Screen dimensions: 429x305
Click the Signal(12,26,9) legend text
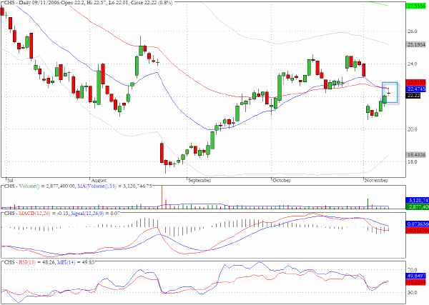[x=87, y=213]
